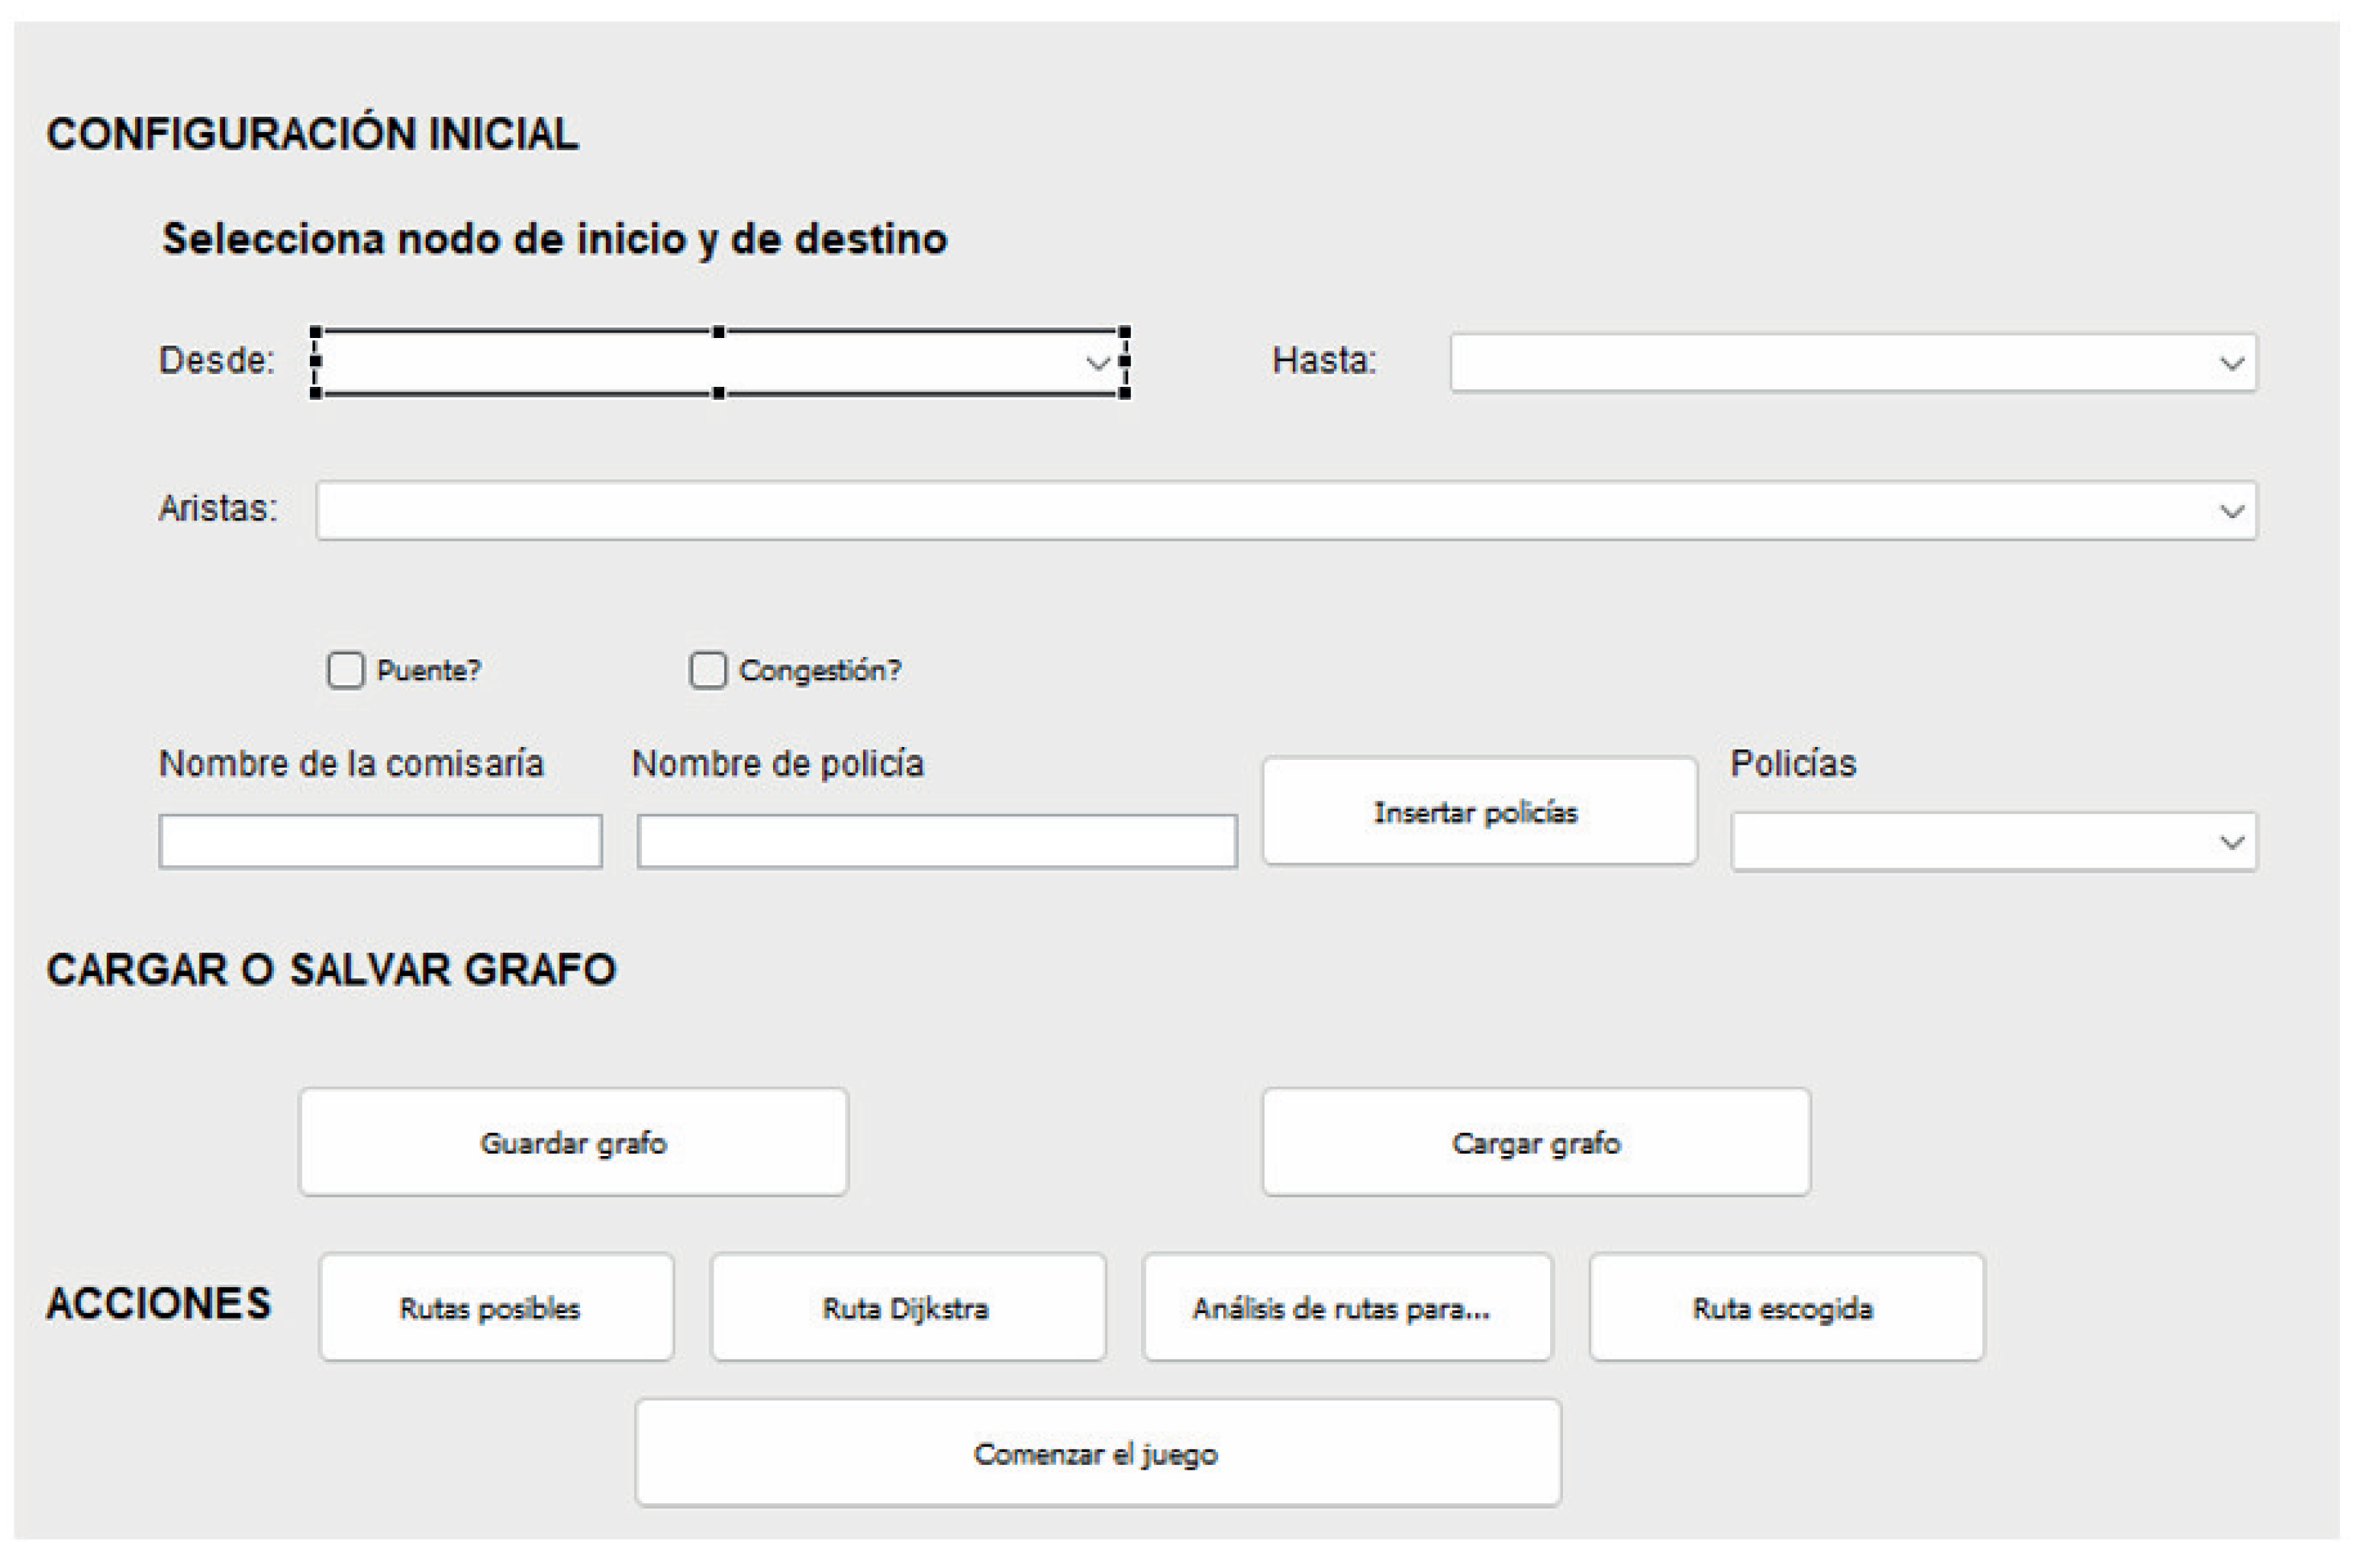This screenshot has width=2359, height=1568.
Task: Click the Hasta dropdown chevron arrow
Action: tap(2231, 363)
